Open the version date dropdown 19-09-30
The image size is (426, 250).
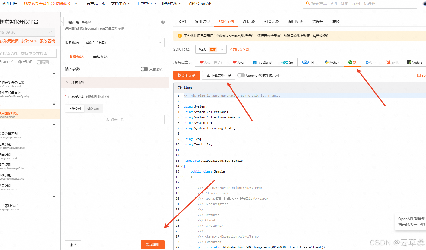point(27,32)
